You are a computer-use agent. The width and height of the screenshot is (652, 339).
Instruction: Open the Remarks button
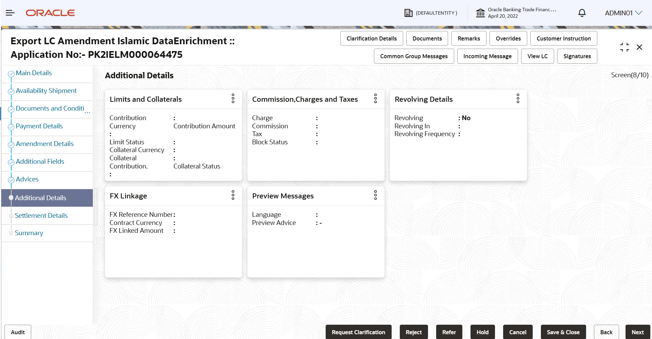469,38
